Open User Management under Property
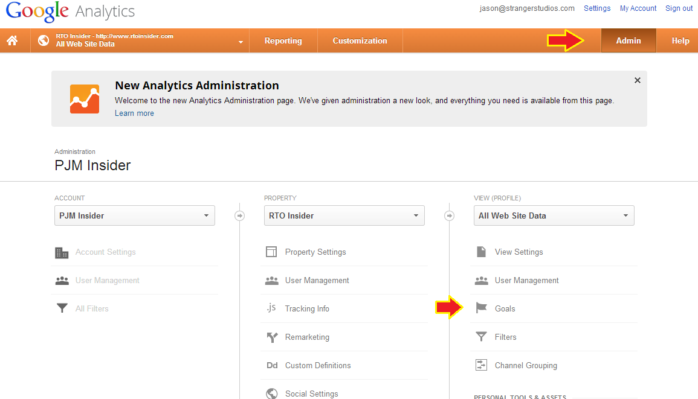698x399 pixels. coord(317,281)
